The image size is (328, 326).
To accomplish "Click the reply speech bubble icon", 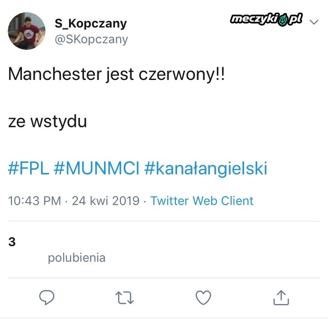I will pyautogui.click(x=47, y=298).
